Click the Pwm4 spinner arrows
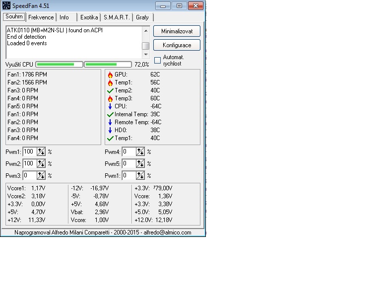The width and height of the screenshot is (381, 305). pyautogui.click(x=140, y=152)
